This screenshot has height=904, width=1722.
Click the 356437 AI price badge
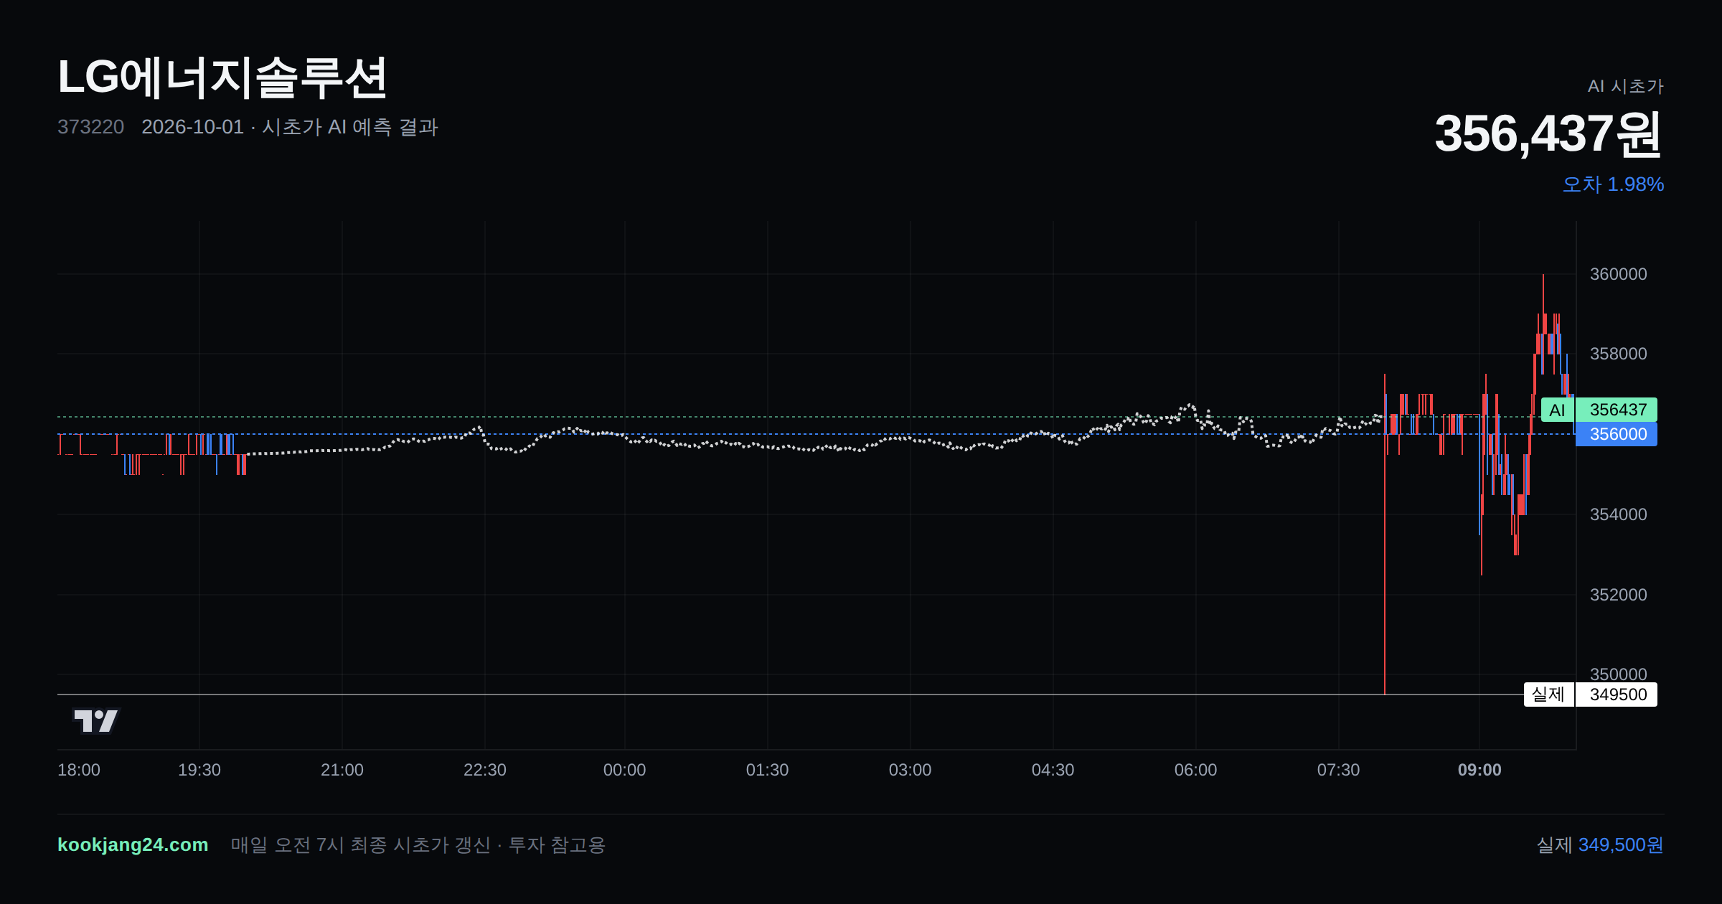tap(1617, 410)
